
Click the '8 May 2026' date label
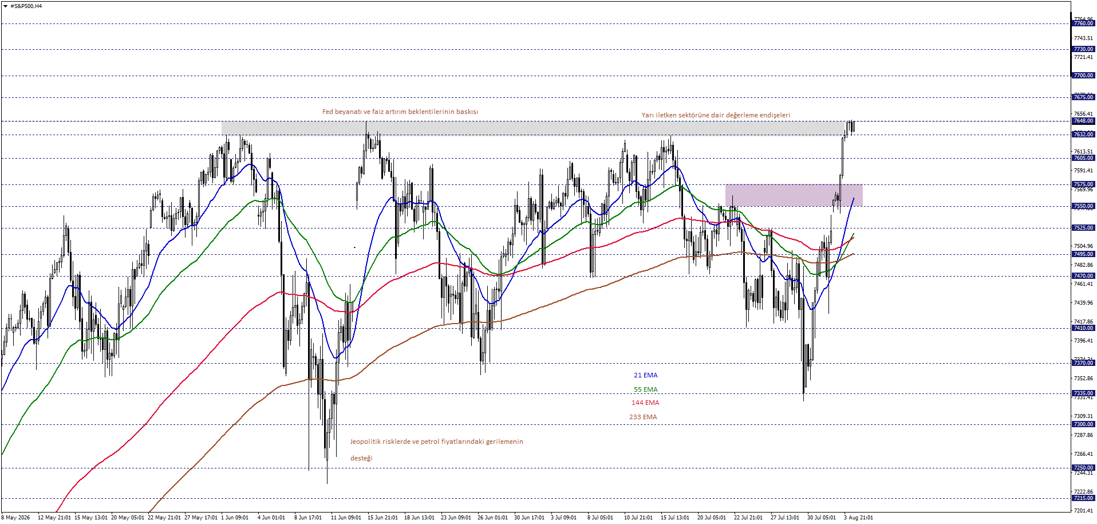click(x=17, y=518)
